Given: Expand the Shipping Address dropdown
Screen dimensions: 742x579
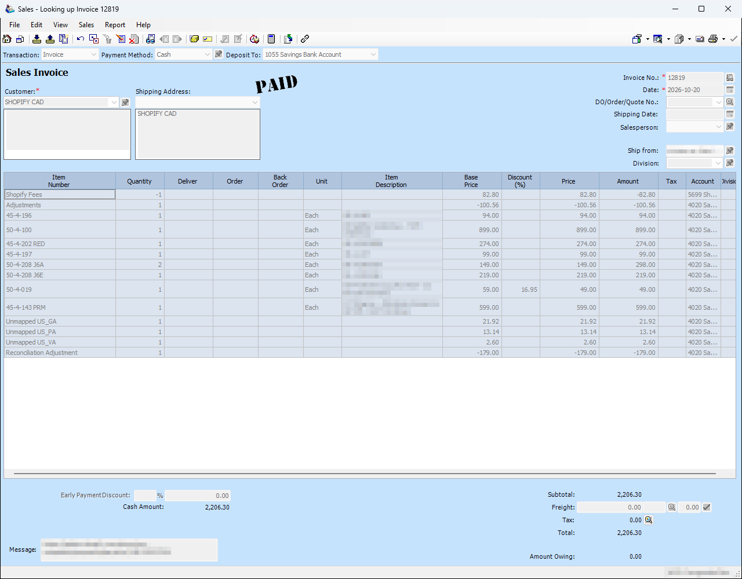Looking at the screenshot, I should click(198, 102).
